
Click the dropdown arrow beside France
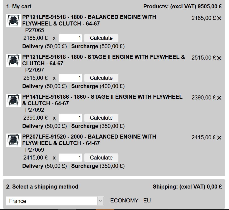pos(100,201)
